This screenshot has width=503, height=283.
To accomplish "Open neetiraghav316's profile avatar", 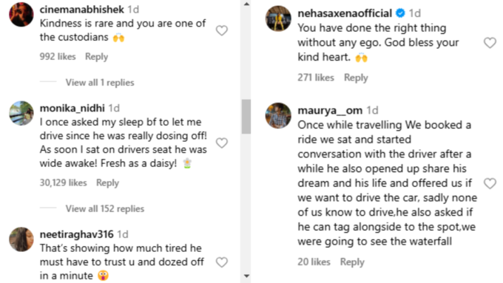I will click(x=21, y=239).
